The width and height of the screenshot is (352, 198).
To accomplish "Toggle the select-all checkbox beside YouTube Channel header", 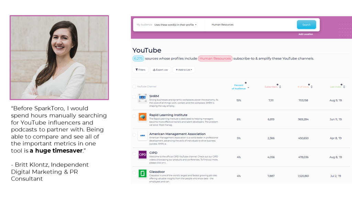I will 134,86.
